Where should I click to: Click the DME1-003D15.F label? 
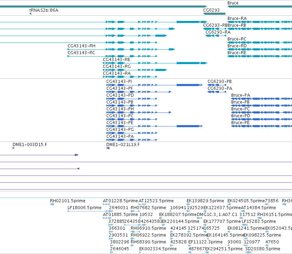(x=30, y=145)
